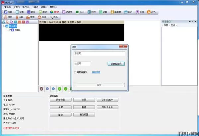Viewport: 199px width, 136px height.
Task: Click 发送 to send program
Action: coord(42,17)
